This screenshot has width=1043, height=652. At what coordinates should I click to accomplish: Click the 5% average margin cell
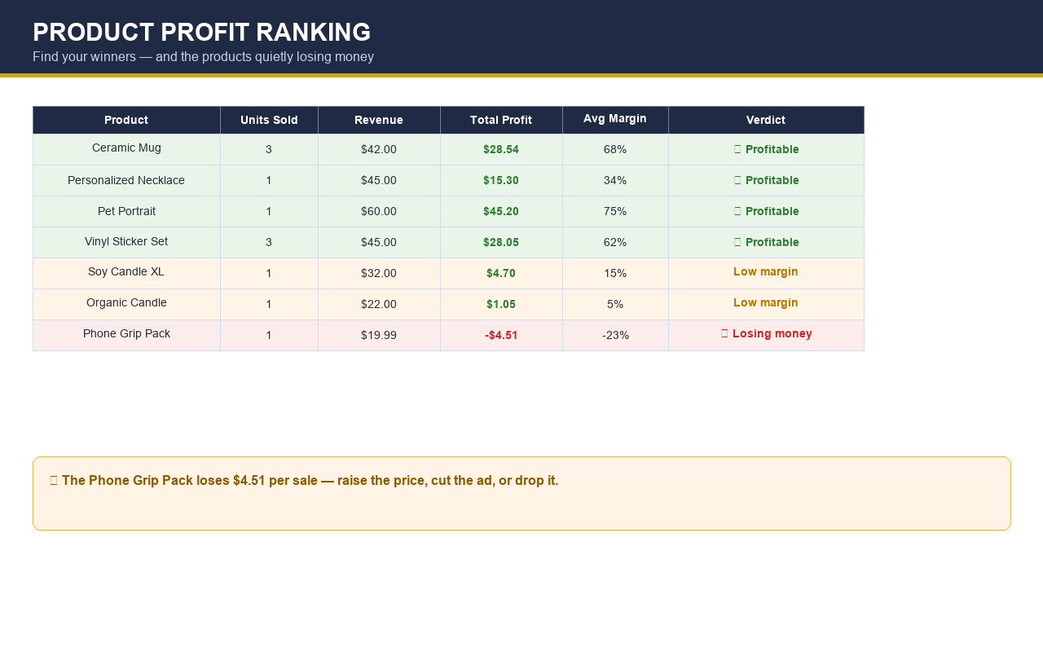click(615, 304)
